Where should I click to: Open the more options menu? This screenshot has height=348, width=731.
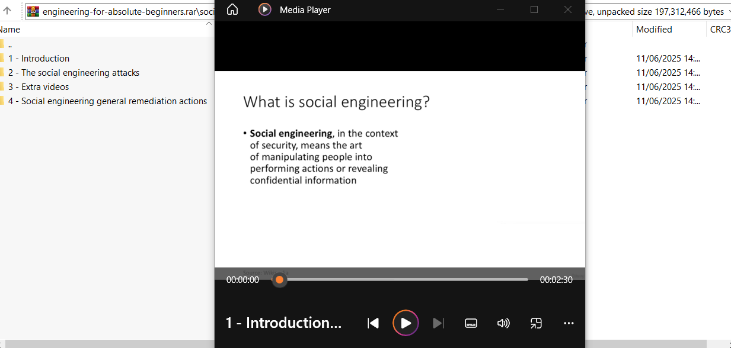coord(569,323)
